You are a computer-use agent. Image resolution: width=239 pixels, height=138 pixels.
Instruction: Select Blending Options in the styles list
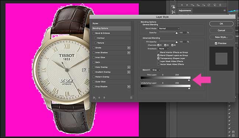pos(111,28)
